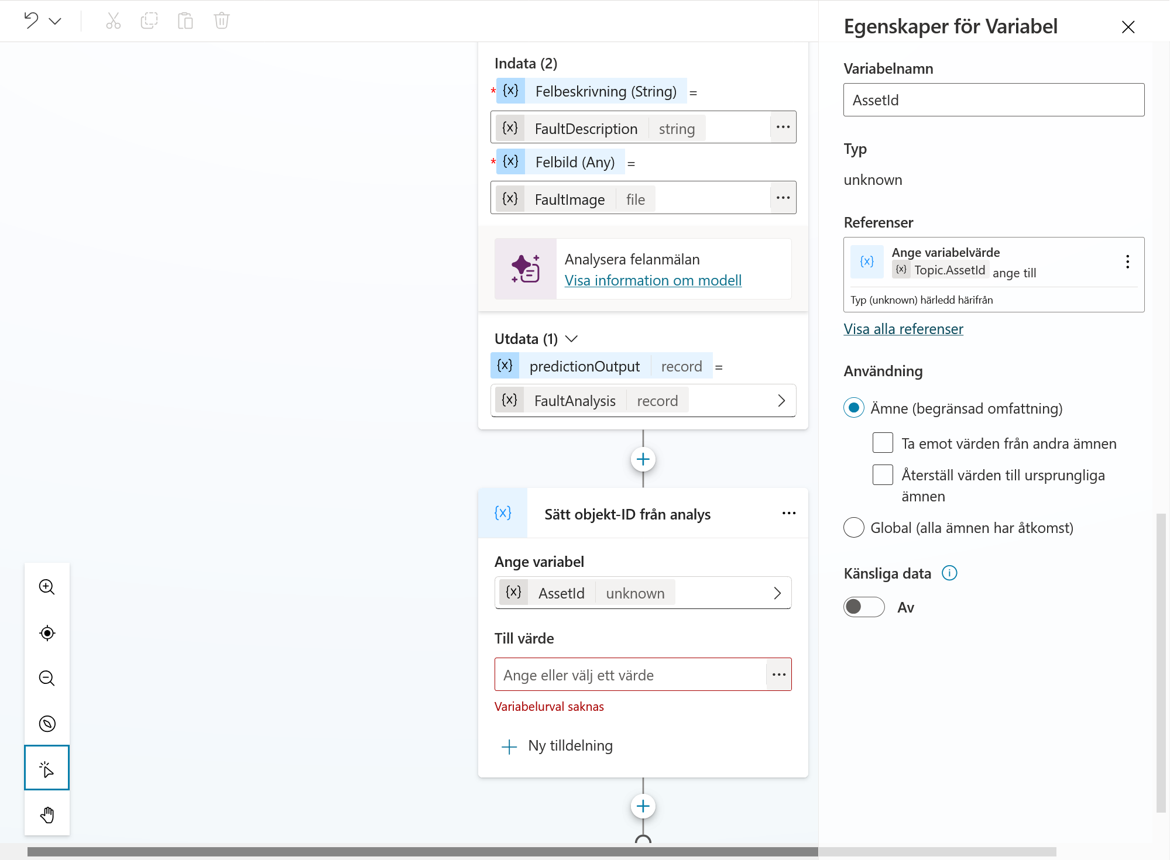Select the Ämne (begränsad omfattning) radio button

point(854,408)
